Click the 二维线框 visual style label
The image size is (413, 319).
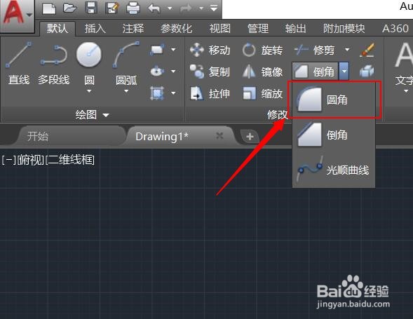[x=71, y=160]
